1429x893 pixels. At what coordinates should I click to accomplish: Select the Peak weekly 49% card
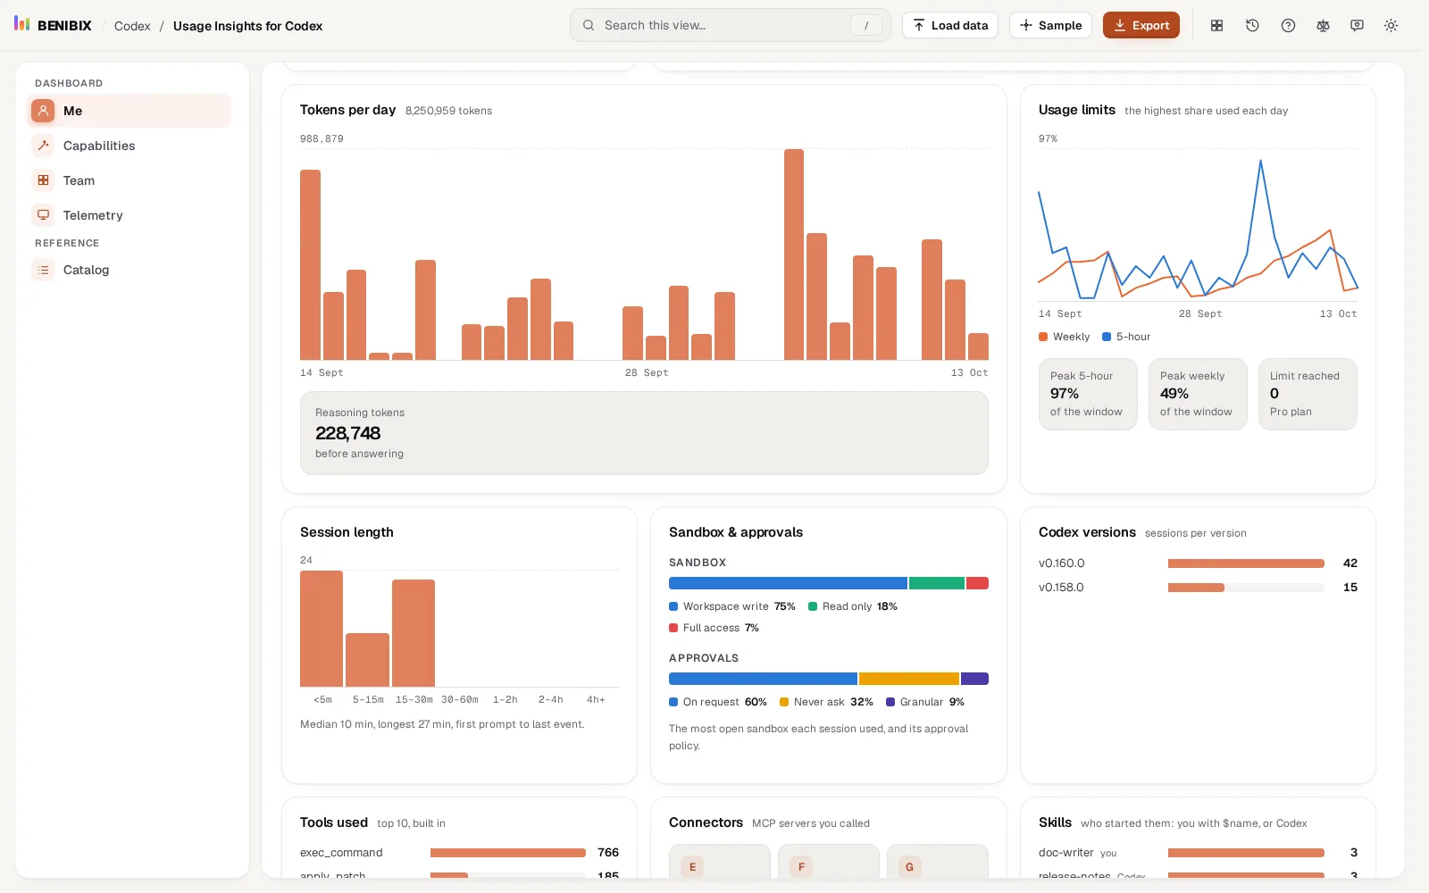(1198, 394)
